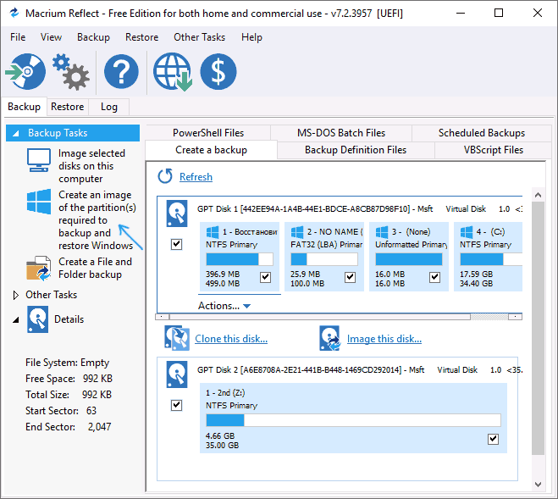Click the backup disc toolbar icon
Screen dimensions: 558x499
pyautogui.click(x=25, y=72)
